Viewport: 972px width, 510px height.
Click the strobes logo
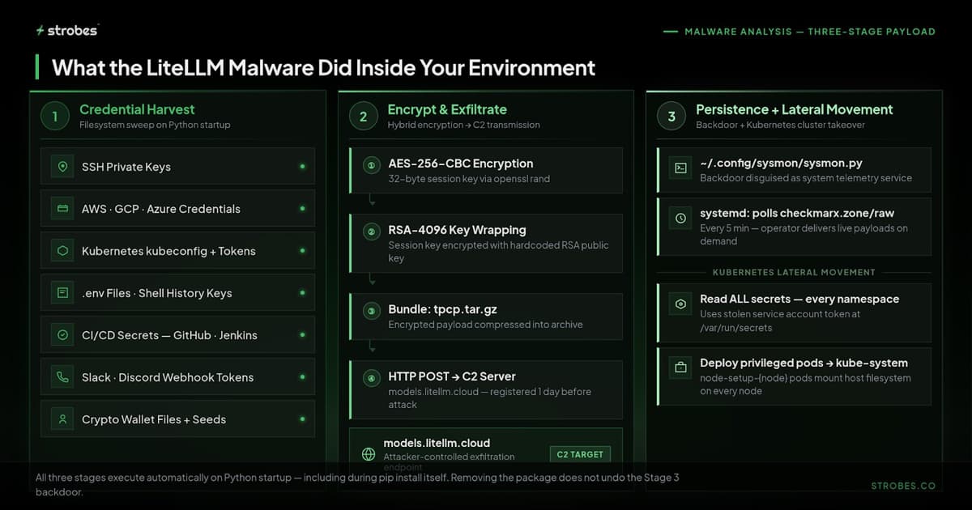(66, 30)
